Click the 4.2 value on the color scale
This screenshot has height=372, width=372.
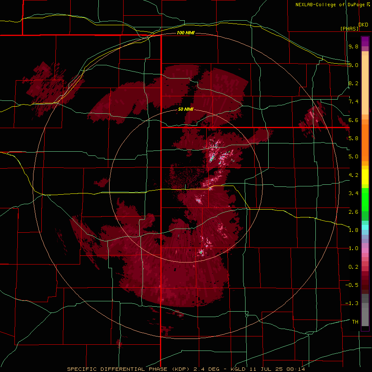[353, 175]
